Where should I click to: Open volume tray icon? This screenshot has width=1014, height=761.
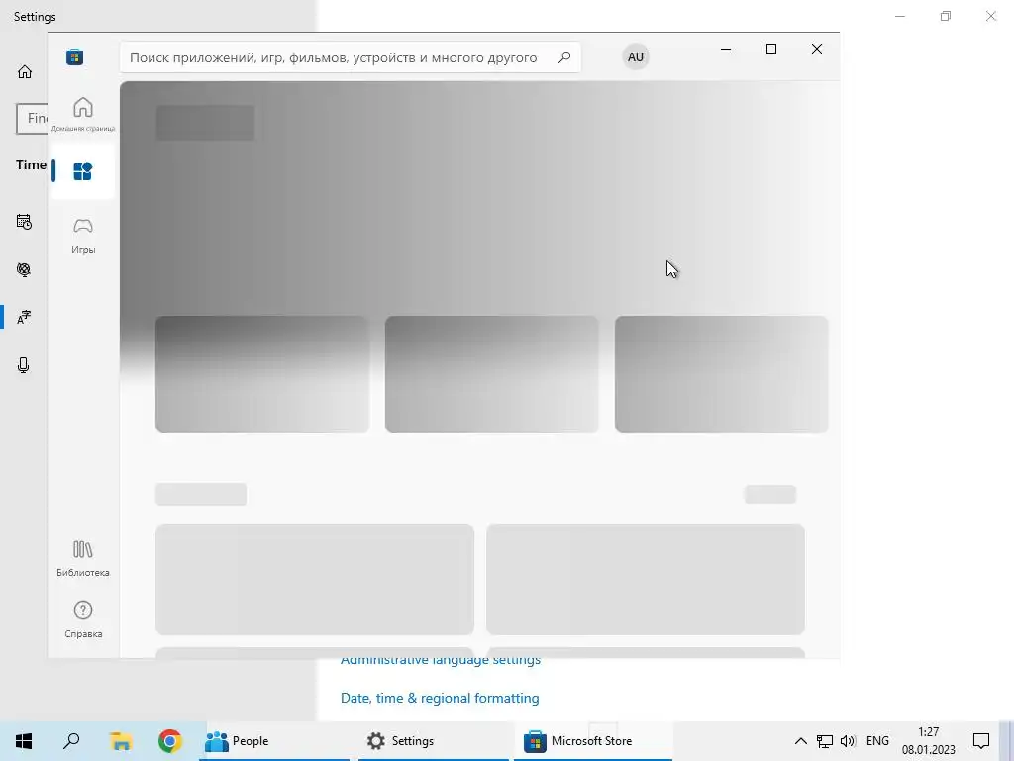tap(848, 741)
